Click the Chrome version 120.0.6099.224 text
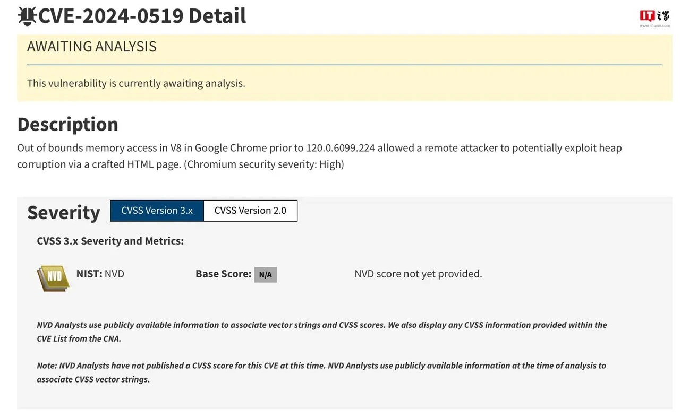680x417 pixels. 340,148
